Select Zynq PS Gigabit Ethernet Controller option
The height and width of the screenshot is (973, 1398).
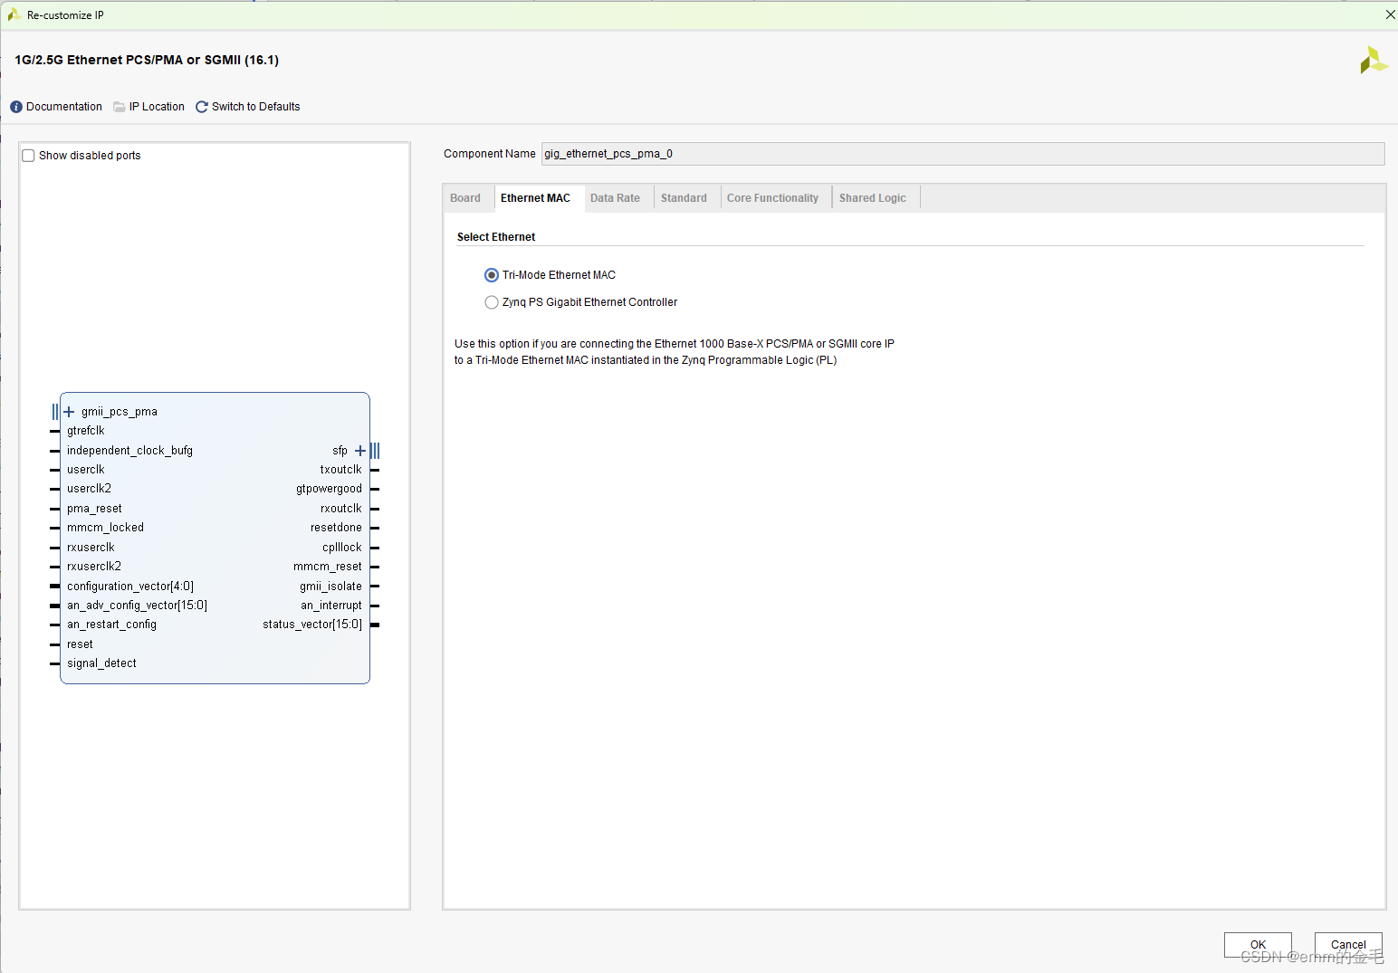(492, 302)
